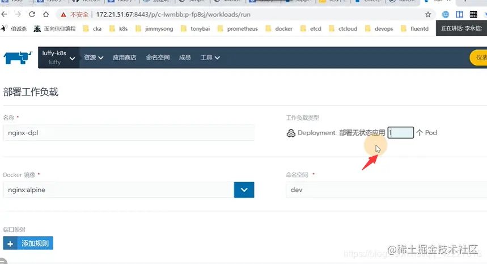The width and height of the screenshot is (487, 264).
Task: Open the 面向信仰编程 bookmark
Action: 54,28
